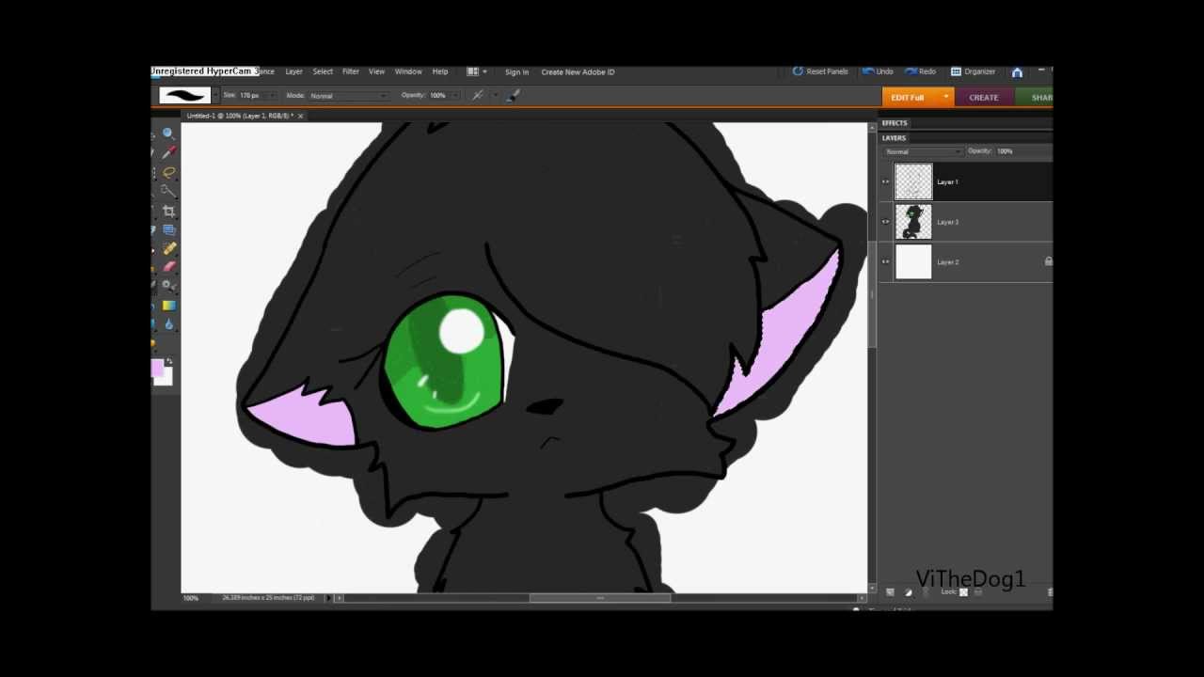Screen dimensions: 1204x677
Task: Click the LAYERS panel header
Action: (894, 138)
